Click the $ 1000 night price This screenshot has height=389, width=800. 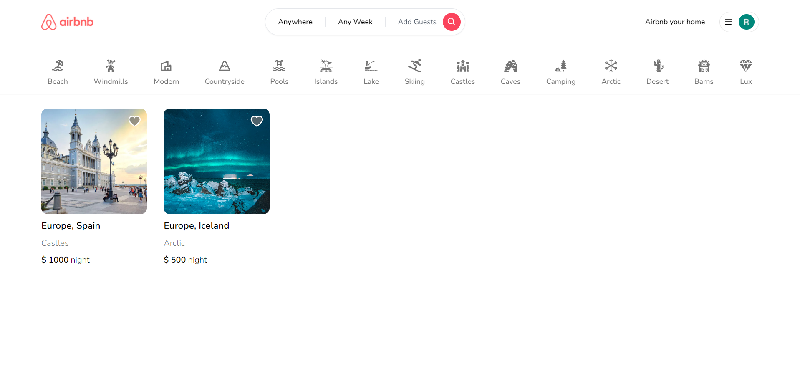tap(66, 260)
